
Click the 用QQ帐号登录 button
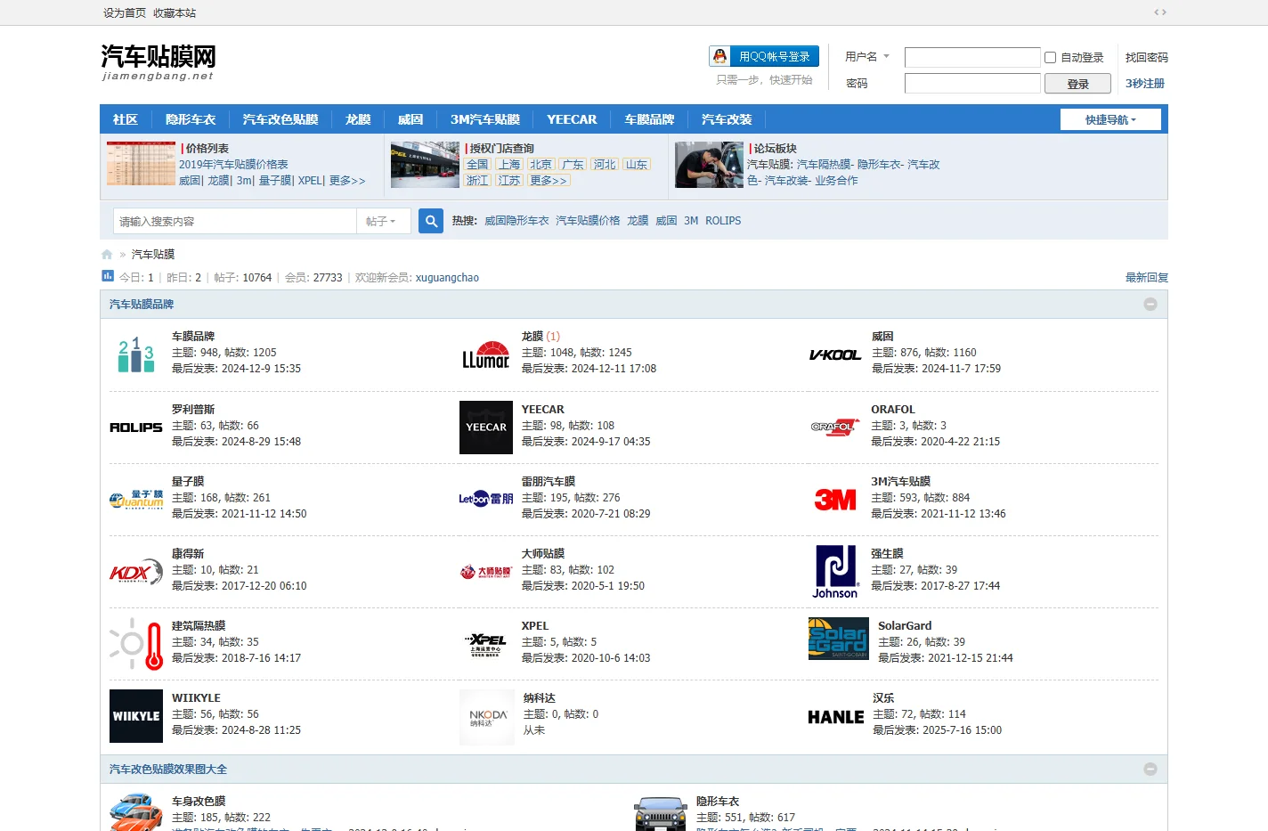[764, 56]
